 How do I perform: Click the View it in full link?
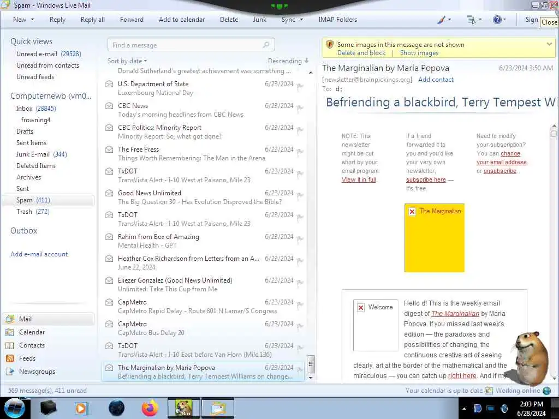coord(359,179)
